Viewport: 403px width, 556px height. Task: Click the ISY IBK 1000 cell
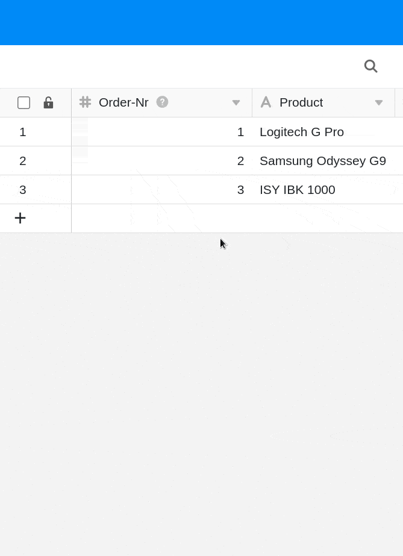tap(298, 190)
